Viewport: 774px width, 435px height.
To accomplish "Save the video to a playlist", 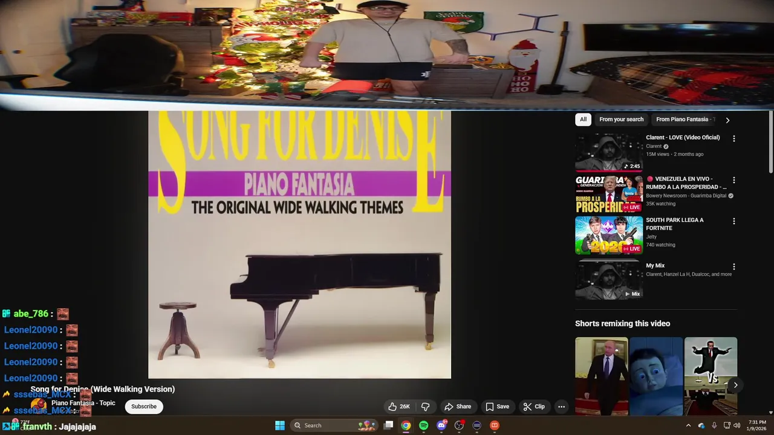I will 498,407.
